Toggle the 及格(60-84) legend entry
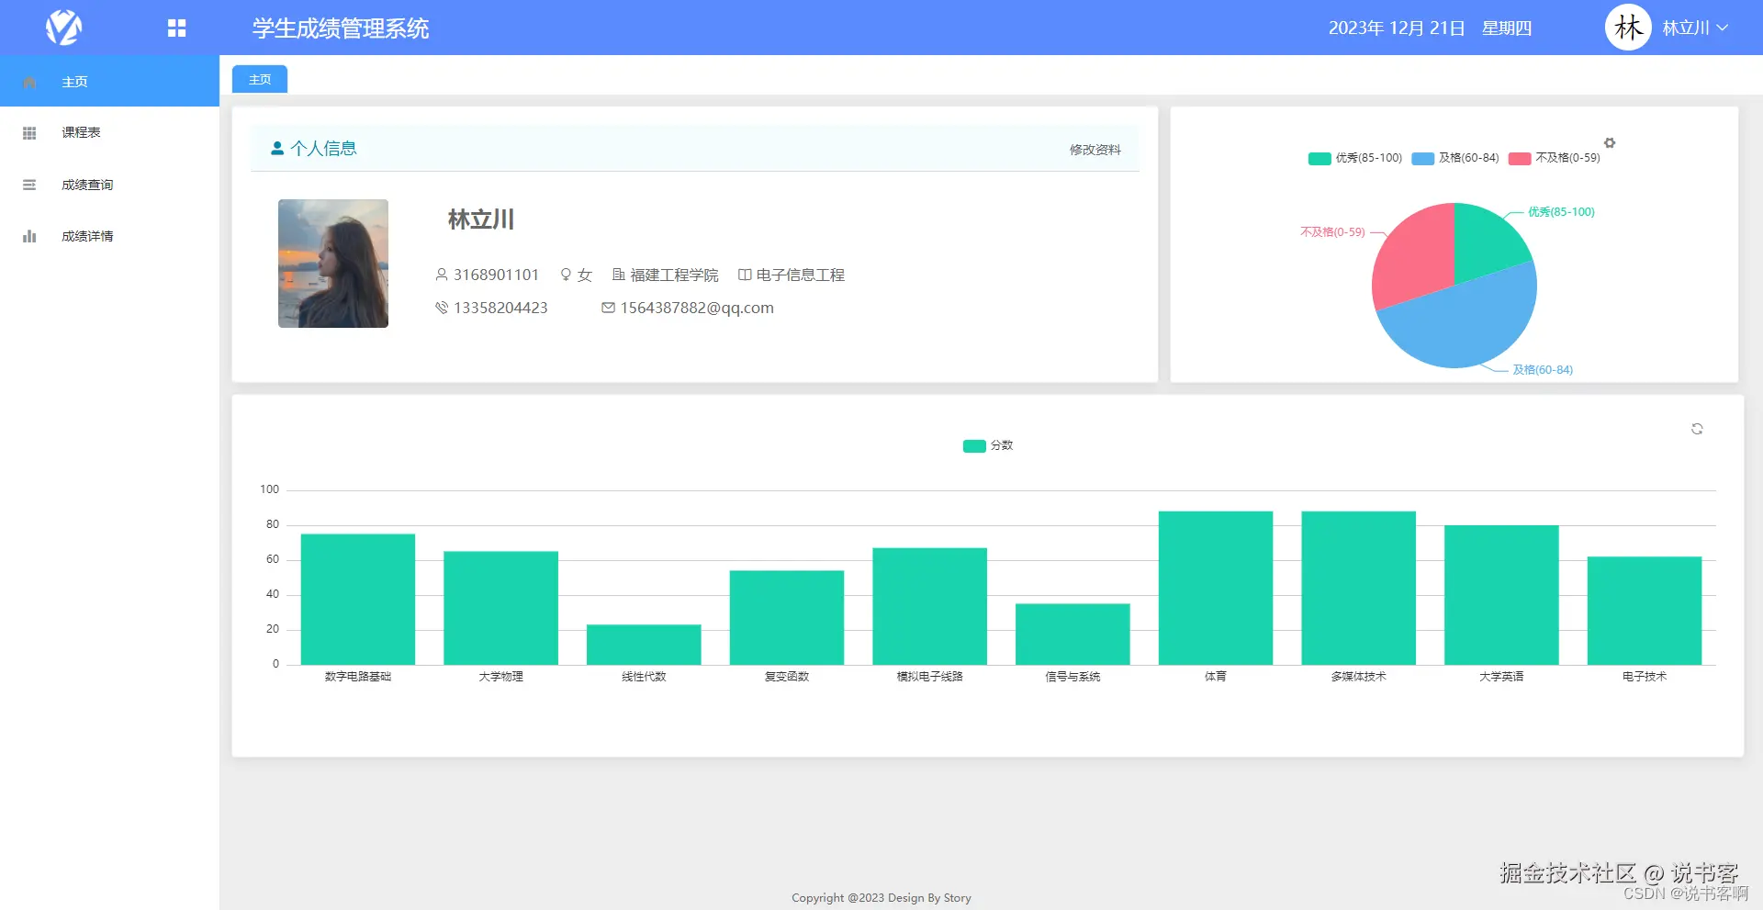The width and height of the screenshot is (1763, 910). tap(1455, 158)
